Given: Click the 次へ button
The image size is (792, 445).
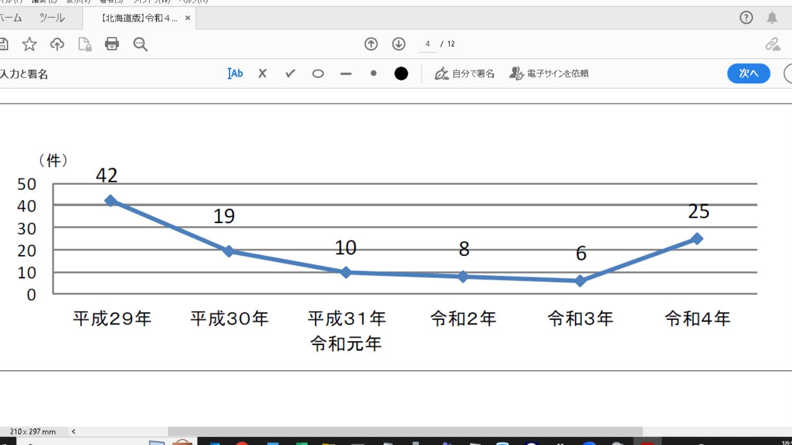Looking at the screenshot, I should (748, 74).
